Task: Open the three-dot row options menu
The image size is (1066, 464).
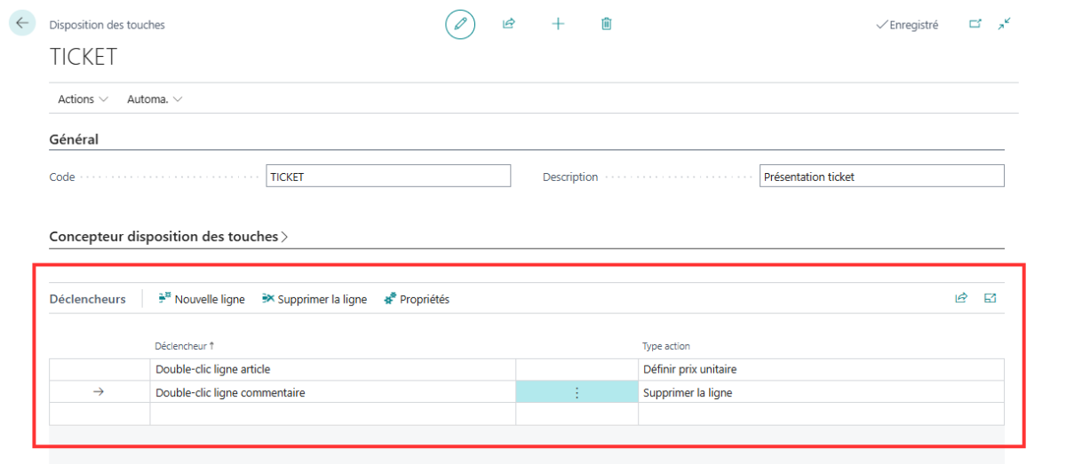Action: (x=577, y=392)
